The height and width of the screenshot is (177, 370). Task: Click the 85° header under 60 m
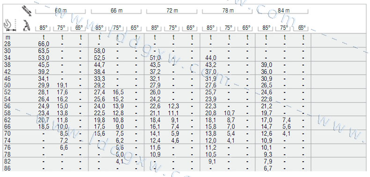tap(44, 28)
